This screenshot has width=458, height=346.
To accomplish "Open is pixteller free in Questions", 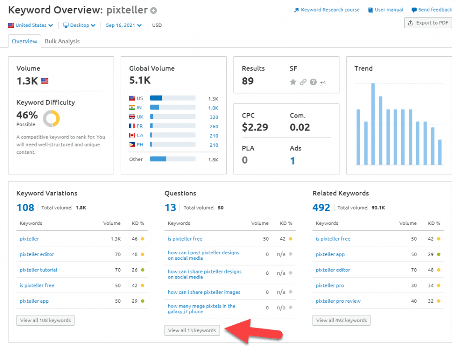I will coord(185,239).
